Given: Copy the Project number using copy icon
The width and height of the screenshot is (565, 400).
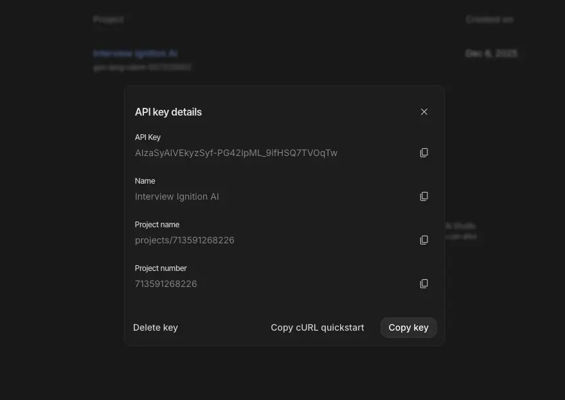Looking at the screenshot, I should click(424, 283).
